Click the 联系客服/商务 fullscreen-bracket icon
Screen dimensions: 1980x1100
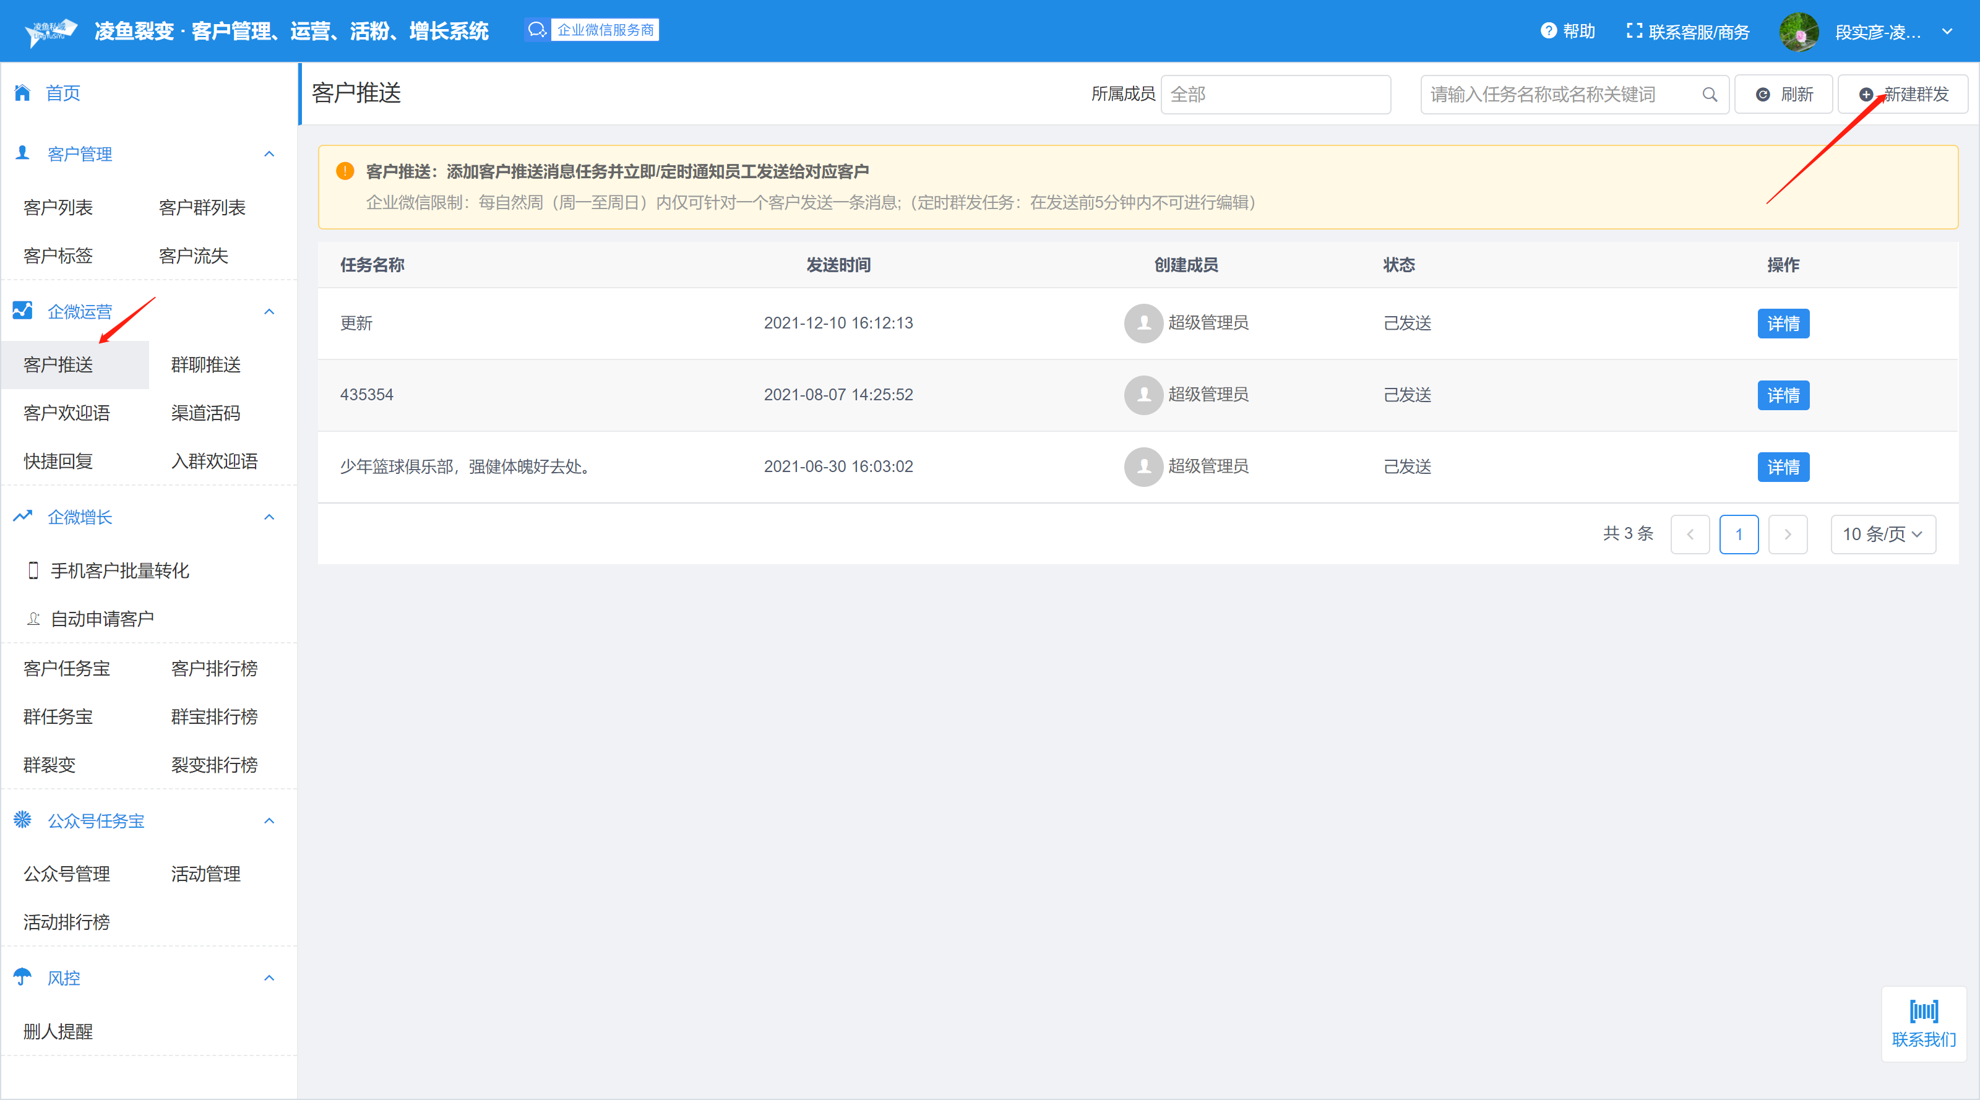[x=1634, y=31]
